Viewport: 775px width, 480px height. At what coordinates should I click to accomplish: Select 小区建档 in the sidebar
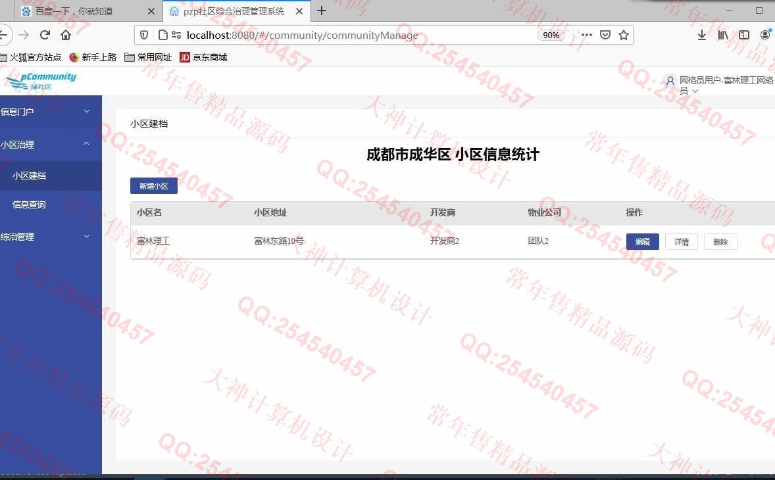click(x=51, y=176)
